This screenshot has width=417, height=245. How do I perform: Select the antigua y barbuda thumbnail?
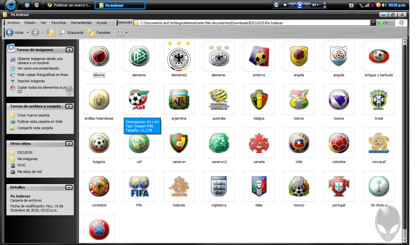point(379,56)
